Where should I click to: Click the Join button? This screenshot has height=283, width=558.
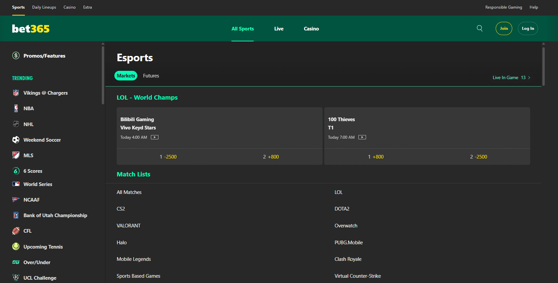click(x=504, y=28)
